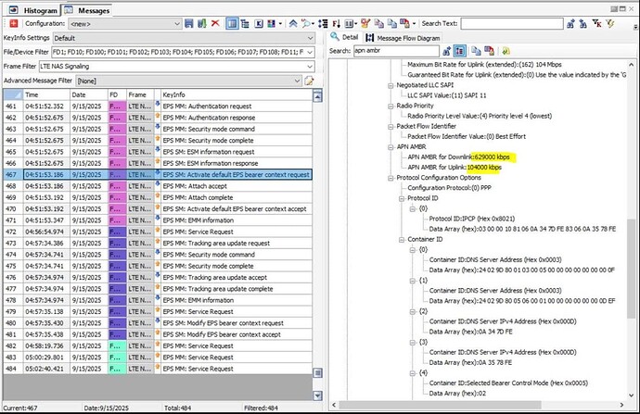Toggle the highlighted button right of apn ambr search
The image size is (640, 414).
pyautogui.click(x=460, y=50)
